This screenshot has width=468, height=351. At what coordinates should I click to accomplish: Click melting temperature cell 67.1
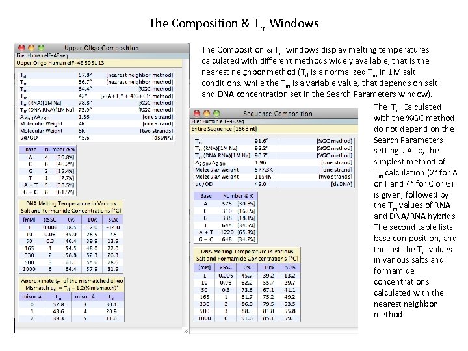tap(268, 290)
